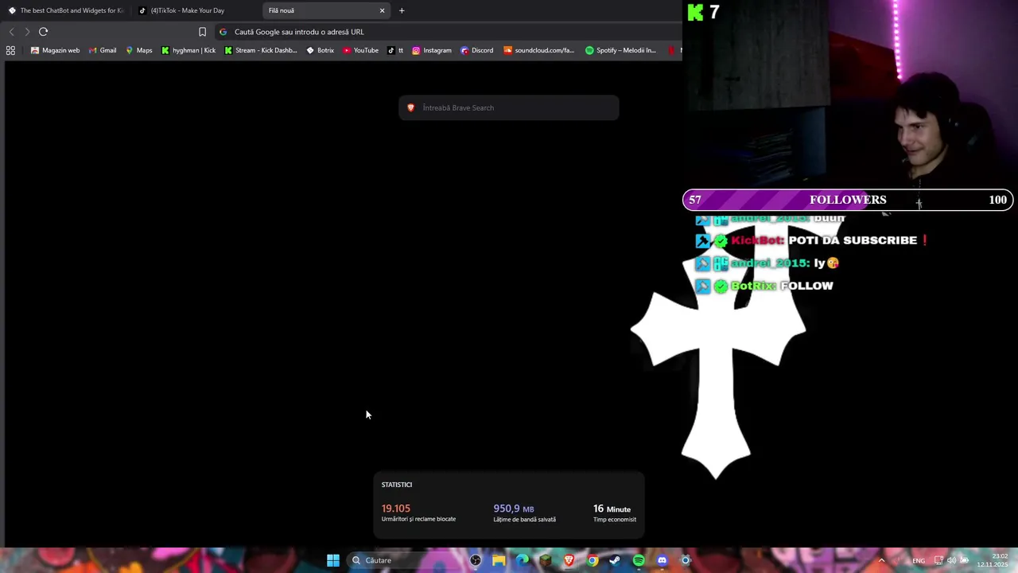Open OBS Studio from the taskbar
Image resolution: width=1018 pixels, height=573 pixels.
pyautogui.click(x=475, y=560)
